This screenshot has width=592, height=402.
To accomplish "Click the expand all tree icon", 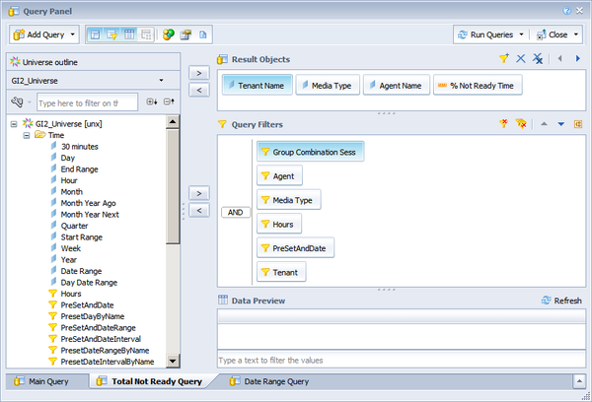I will [x=151, y=101].
